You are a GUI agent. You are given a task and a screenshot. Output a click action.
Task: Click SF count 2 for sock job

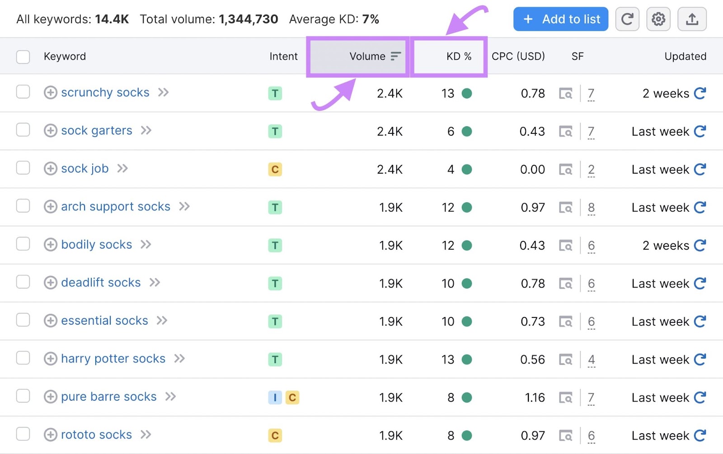pyautogui.click(x=591, y=170)
